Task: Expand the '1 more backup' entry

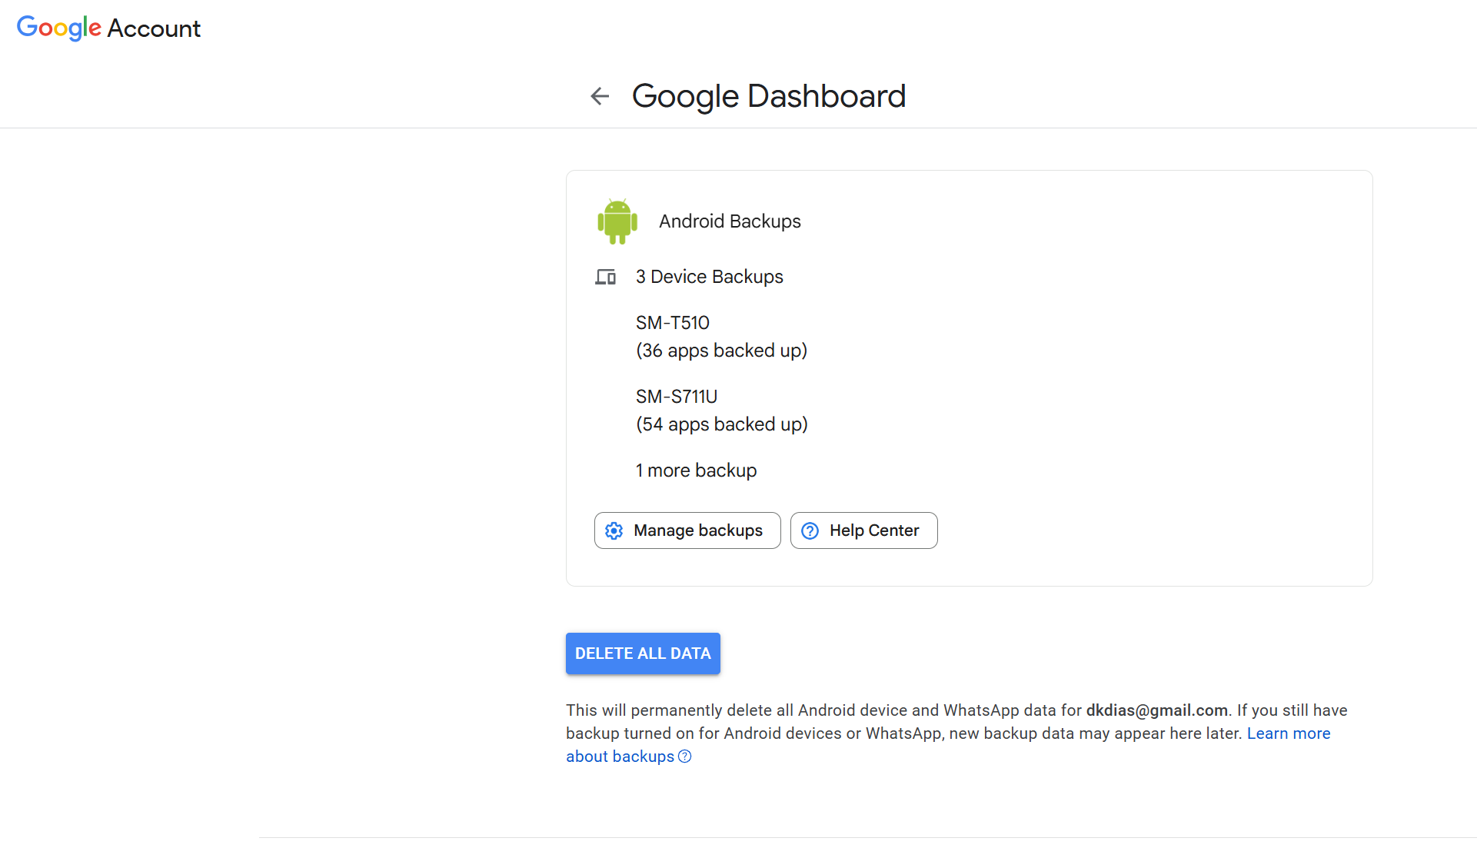Action: click(x=696, y=471)
